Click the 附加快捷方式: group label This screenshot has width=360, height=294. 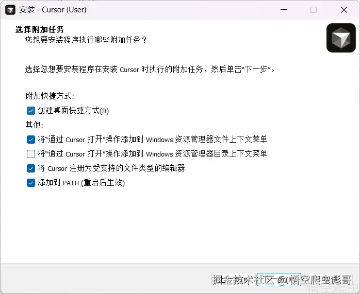point(50,96)
